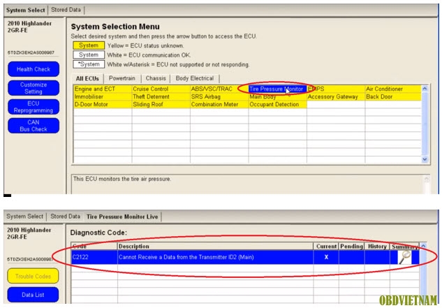Pick the SRS Airbag system

(219, 97)
